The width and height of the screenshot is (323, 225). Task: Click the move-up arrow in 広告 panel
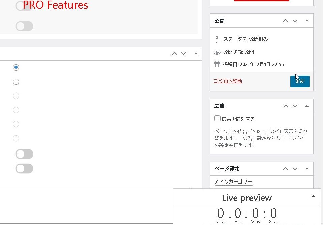(286, 106)
